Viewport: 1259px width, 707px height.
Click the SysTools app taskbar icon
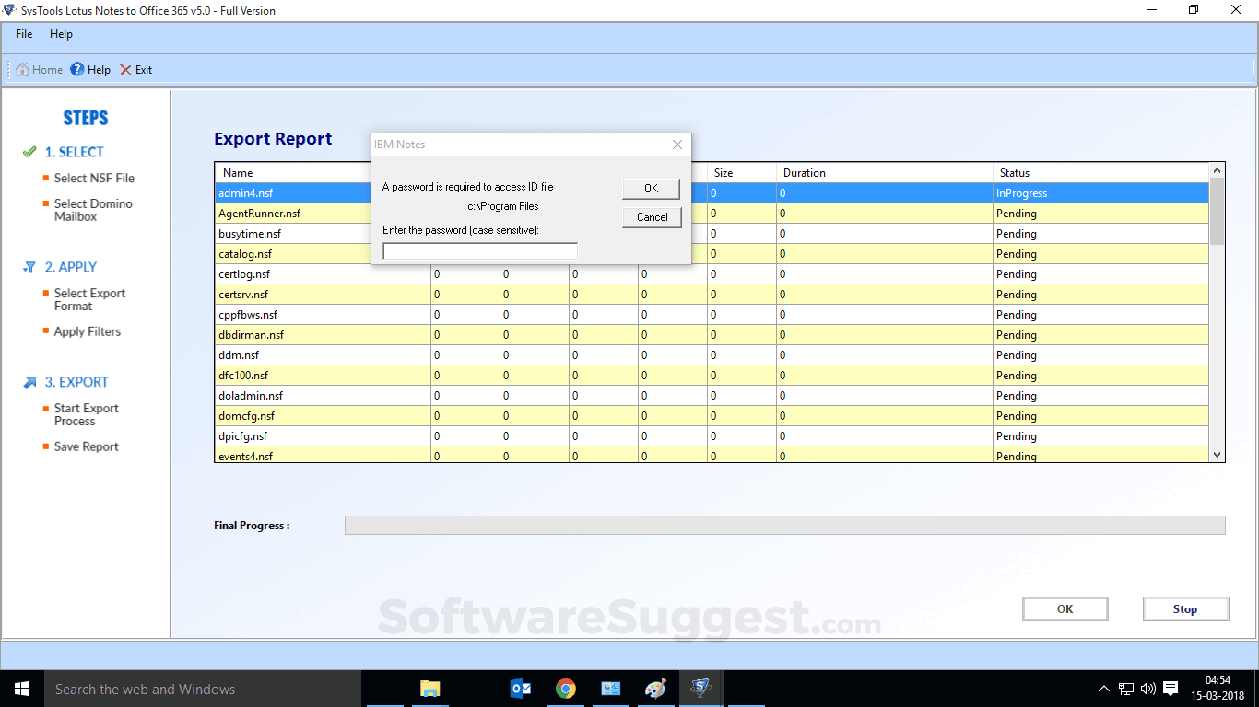[x=701, y=689]
